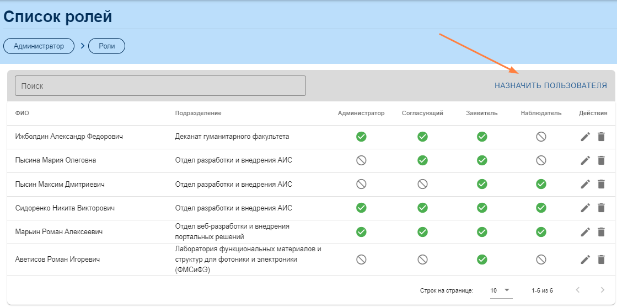Toggle Администратор status for Пысина Мария Олеговна

(x=361, y=160)
